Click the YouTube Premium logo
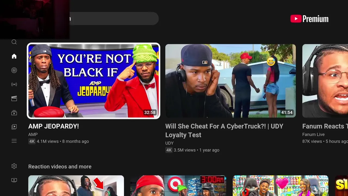The width and height of the screenshot is (348, 196). [x=309, y=19]
